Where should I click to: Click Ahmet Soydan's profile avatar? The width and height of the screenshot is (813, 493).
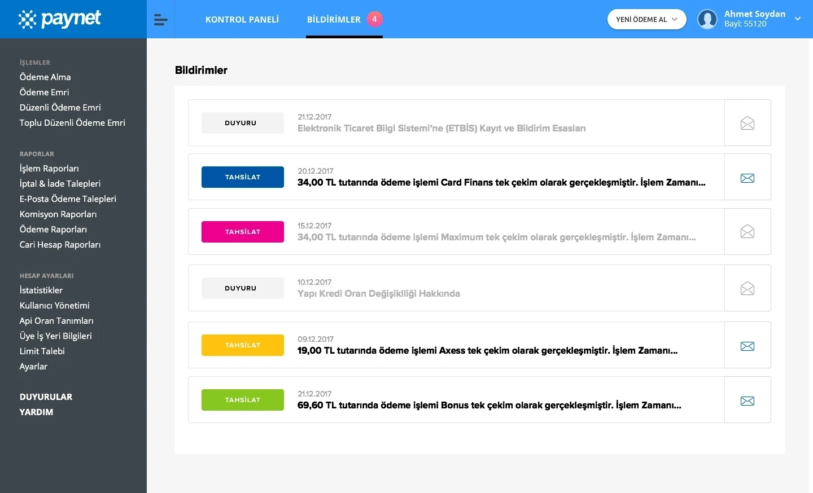click(707, 19)
